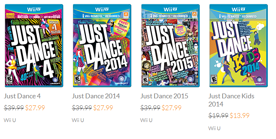This screenshot has width=276, height=139.
Task: Click ESRB E rating on Just Dance 4
Action: pyautogui.click(x=9, y=79)
